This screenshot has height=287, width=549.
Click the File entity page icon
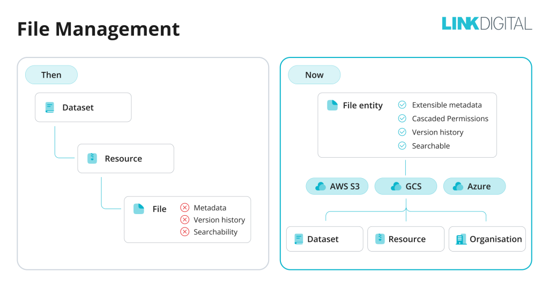[x=332, y=105]
